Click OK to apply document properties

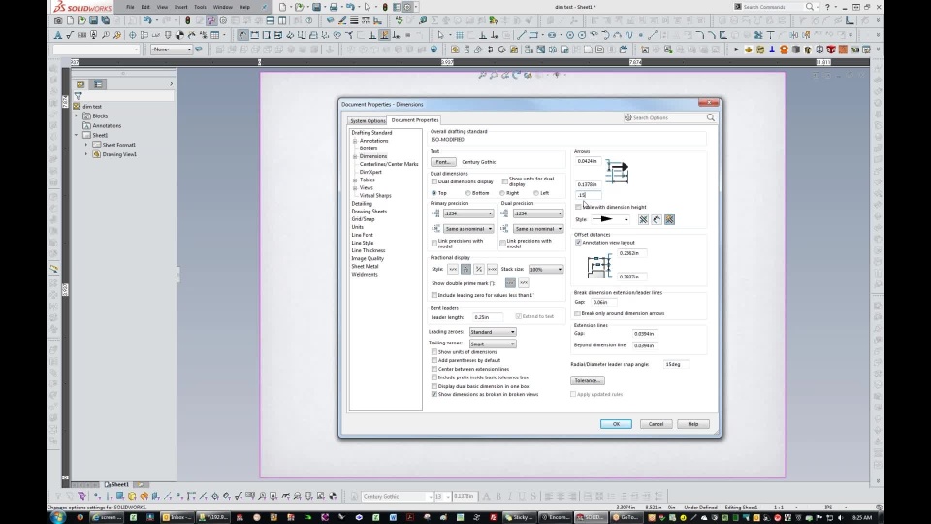pyautogui.click(x=616, y=424)
